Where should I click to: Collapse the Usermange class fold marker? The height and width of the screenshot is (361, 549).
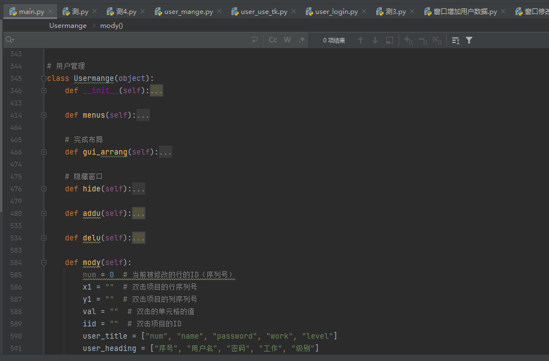tap(44, 79)
